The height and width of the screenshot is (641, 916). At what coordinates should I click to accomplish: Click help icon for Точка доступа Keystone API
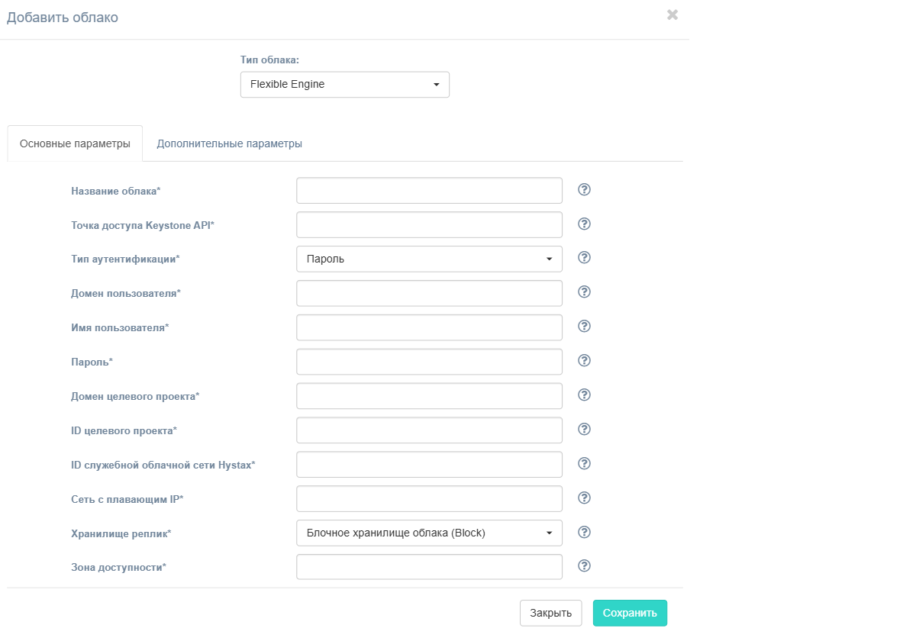585,224
